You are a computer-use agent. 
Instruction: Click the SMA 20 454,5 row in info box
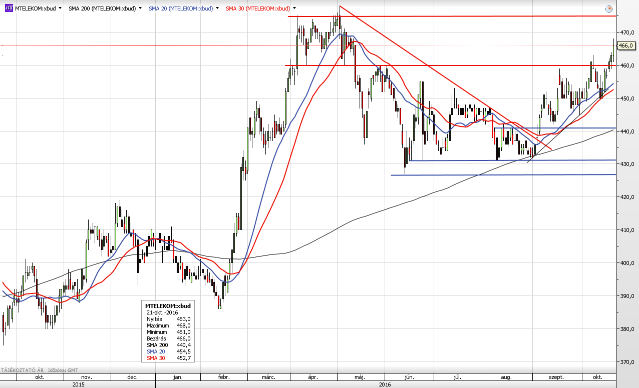(168, 352)
